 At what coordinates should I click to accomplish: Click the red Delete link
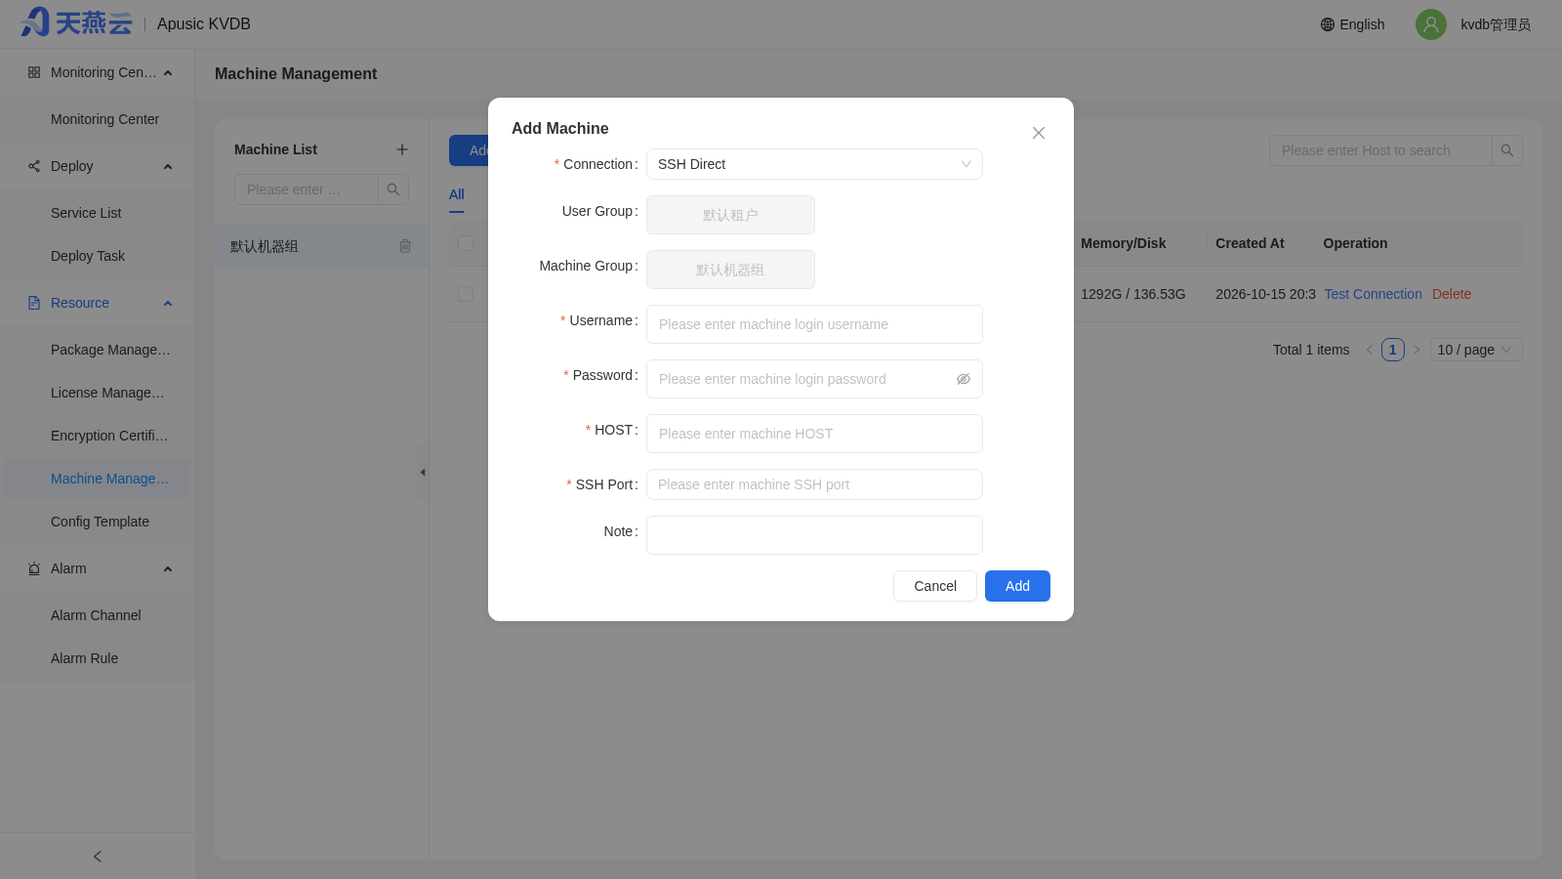pos(1452,294)
